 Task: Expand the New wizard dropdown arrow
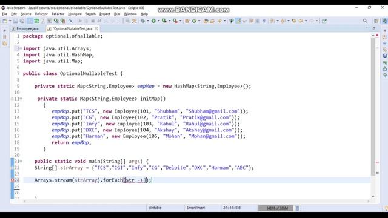tap(10, 21)
